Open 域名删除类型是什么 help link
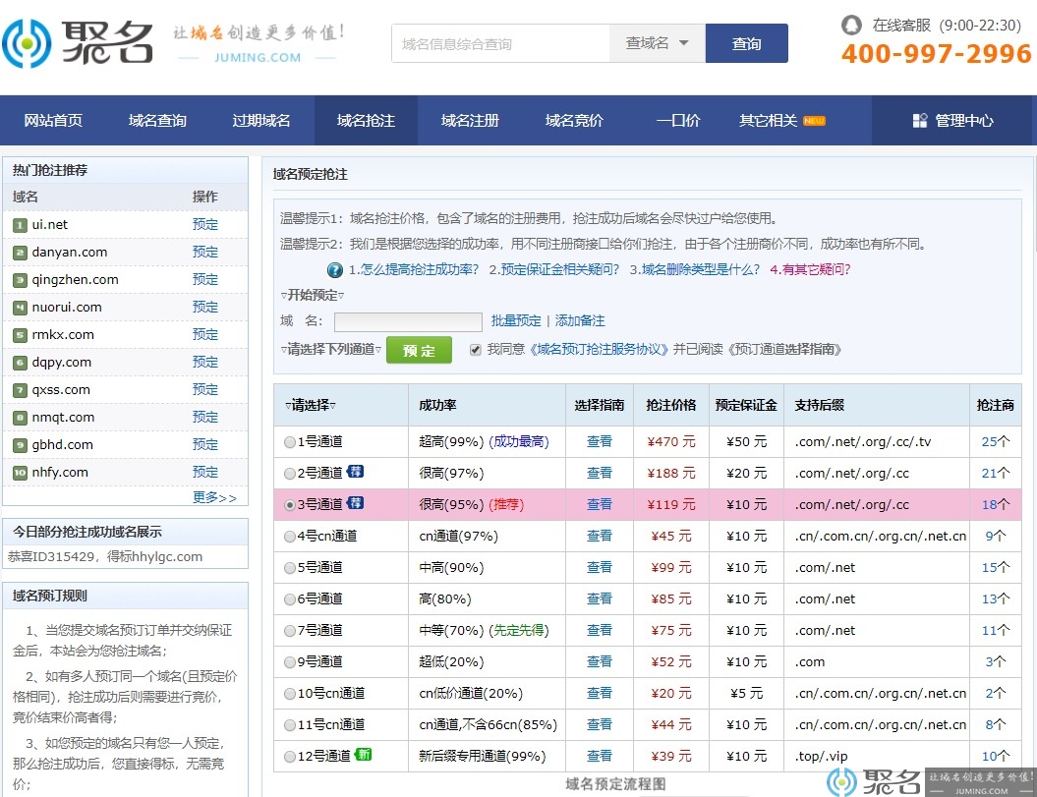This screenshot has width=1037, height=797. click(x=694, y=270)
